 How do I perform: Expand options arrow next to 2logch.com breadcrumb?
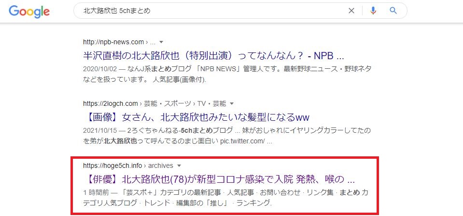click(232, 103)
